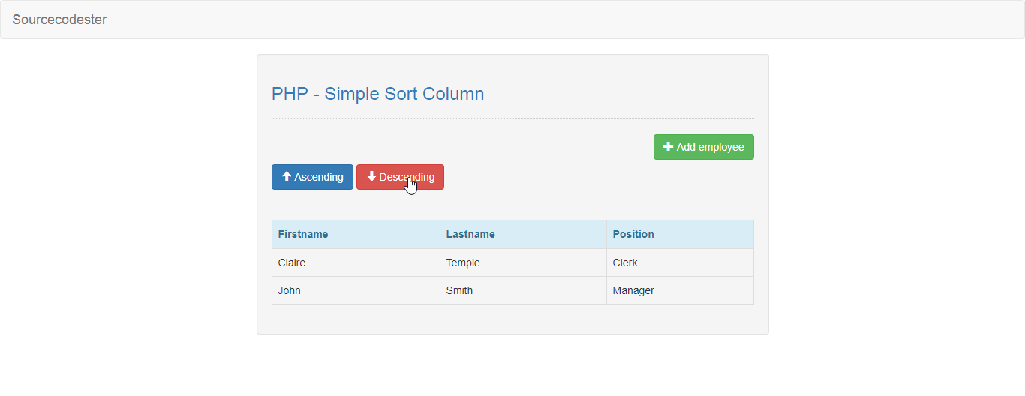Click the Manager position cell
Image resolution: width=1025 pixels, height=396 pixels.
click(x=680, y=290)
